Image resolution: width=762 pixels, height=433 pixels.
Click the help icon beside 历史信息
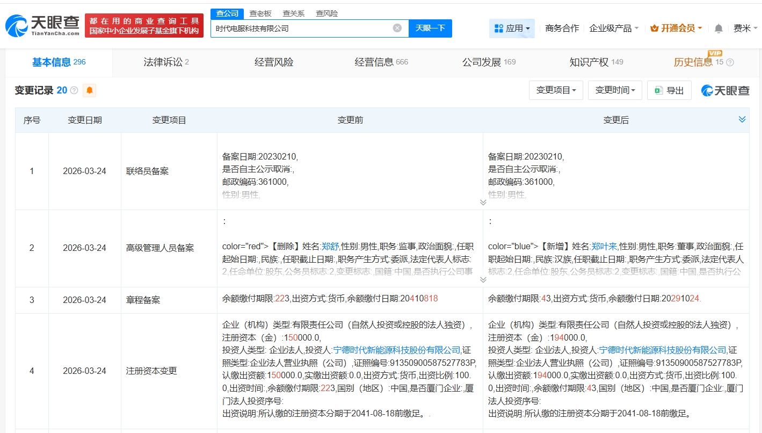click(x=730, y=62)
